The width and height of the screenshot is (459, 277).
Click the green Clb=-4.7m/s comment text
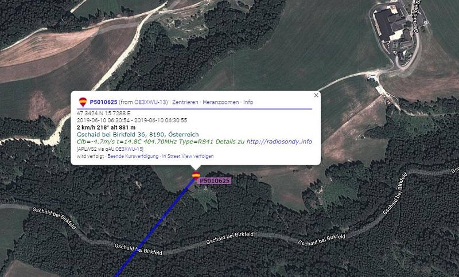pos(161,142)
